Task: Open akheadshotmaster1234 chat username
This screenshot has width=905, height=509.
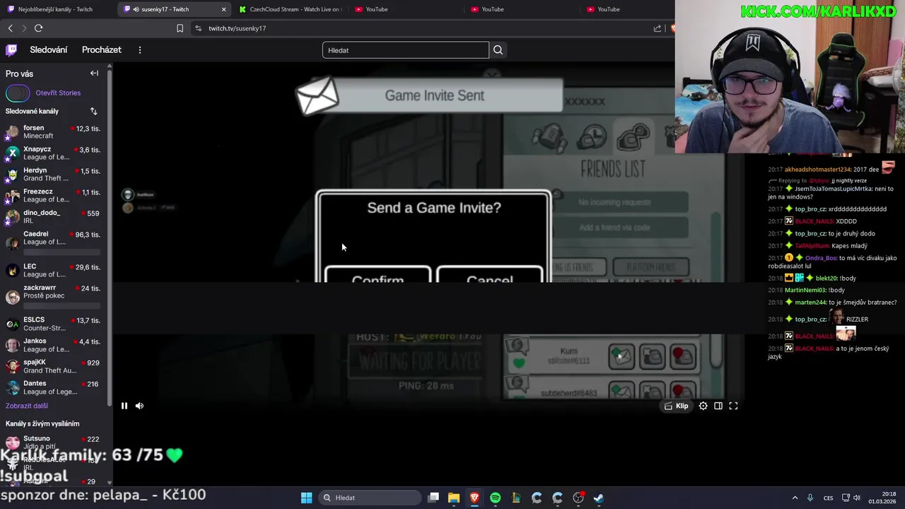Action: tap(817, 170)
